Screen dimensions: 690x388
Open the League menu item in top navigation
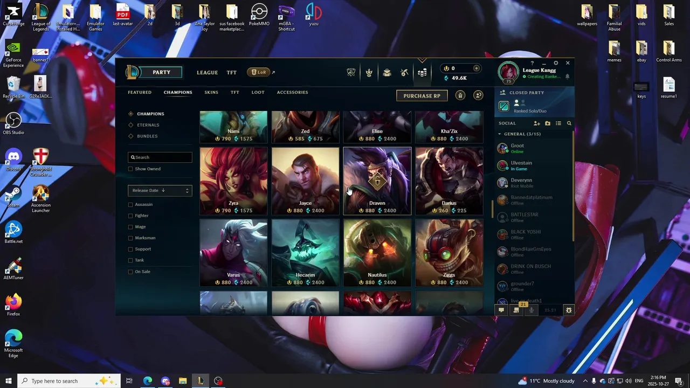(208, 73)
